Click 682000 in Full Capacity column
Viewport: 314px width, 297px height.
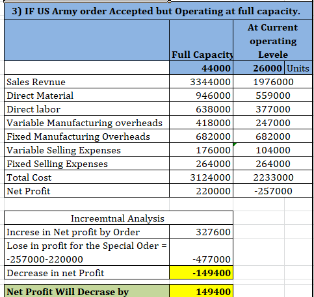coord(202,136)
